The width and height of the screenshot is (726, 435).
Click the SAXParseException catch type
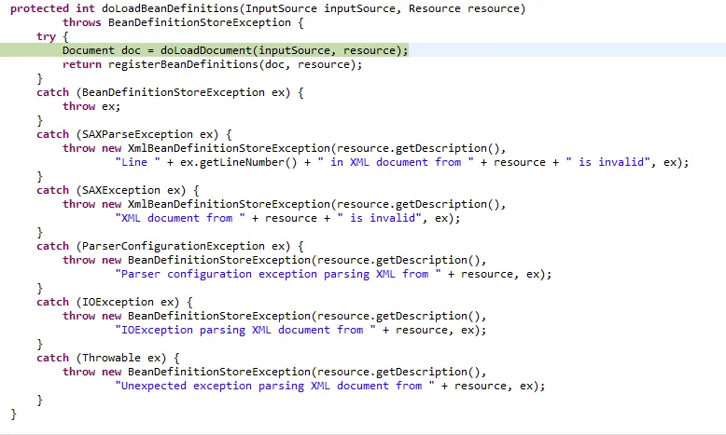pos(137,134)
